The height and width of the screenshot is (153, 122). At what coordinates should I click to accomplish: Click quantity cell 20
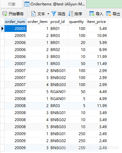pyautogui.click(x=77, y=43)
